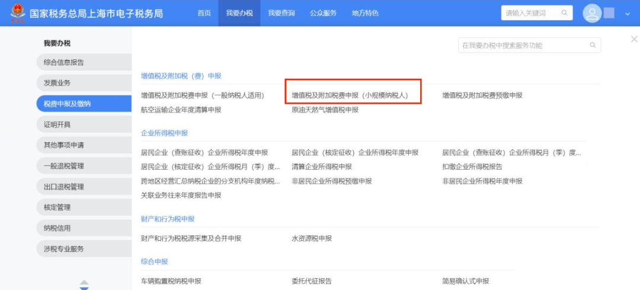Image resolution: width=640 pixels, height=290 pixels.
Task: Select 核定管理 in the sidebar
Action: [84, 207]
